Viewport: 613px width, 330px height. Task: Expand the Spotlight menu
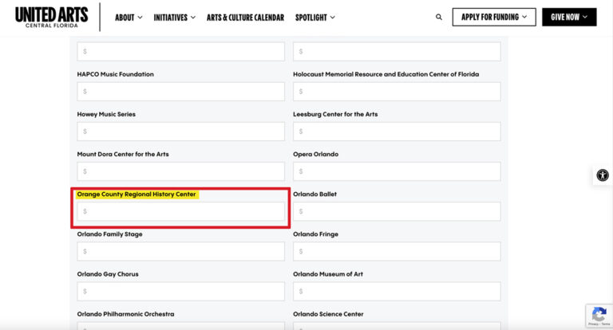click(314, 17)
